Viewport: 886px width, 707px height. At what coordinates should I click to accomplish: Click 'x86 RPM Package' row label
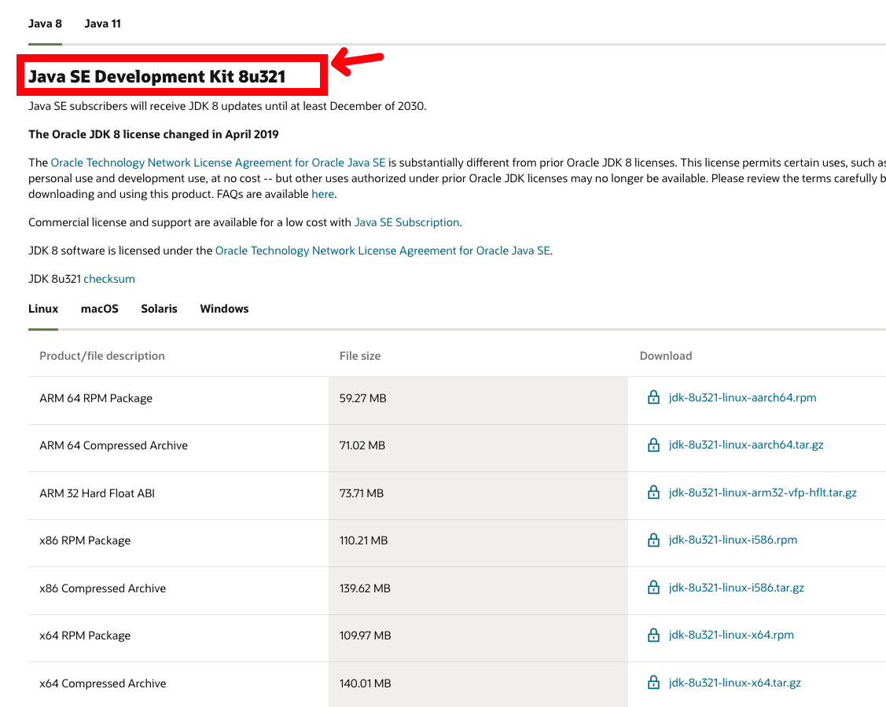coord(85,540)
